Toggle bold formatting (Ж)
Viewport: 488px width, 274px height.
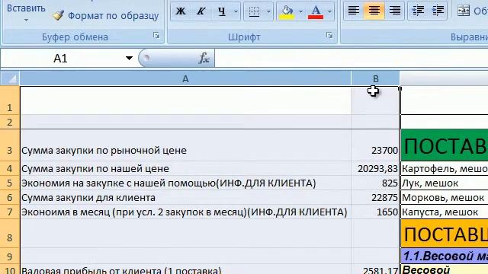pyautogui.click(x=181, y=11)
